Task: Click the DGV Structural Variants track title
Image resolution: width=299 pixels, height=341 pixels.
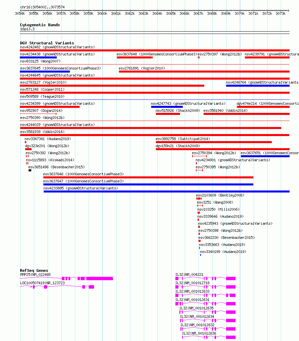Action: 47,43
